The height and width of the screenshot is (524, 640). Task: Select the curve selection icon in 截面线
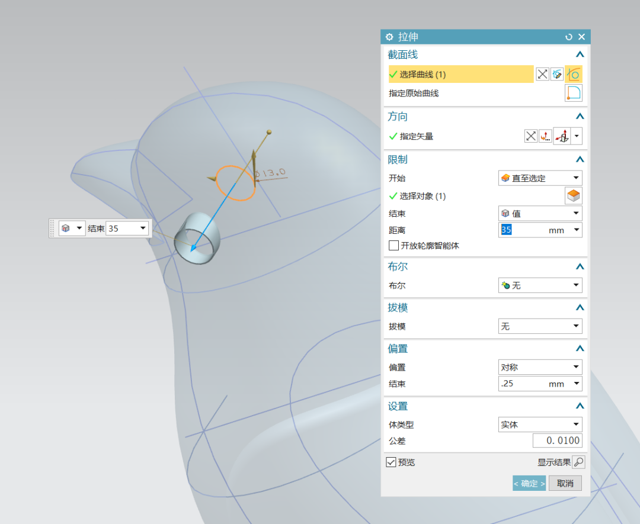click(574, 73)
